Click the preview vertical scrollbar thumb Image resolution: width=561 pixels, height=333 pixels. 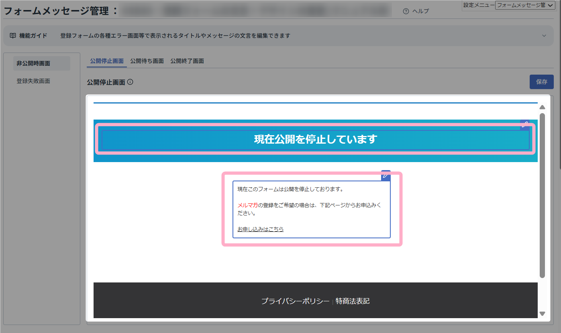click(x=542, y=195)
